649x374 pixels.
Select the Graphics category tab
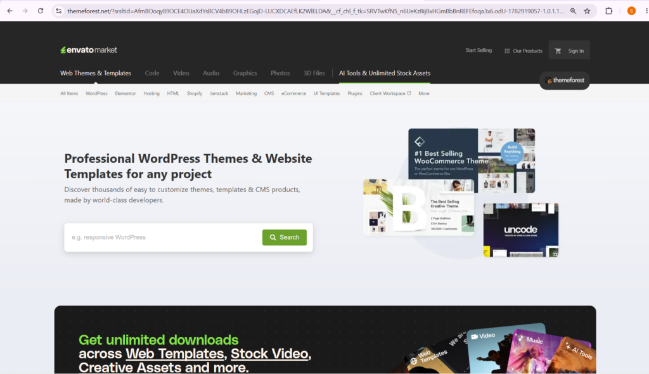[x=245, y=74]
